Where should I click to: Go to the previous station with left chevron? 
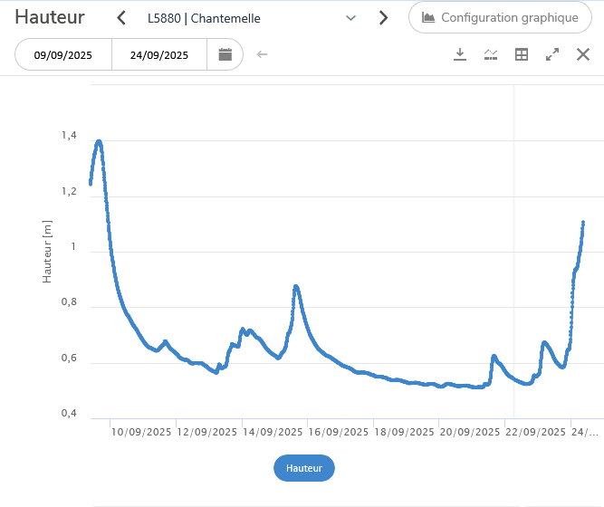[x=121, y=17]
